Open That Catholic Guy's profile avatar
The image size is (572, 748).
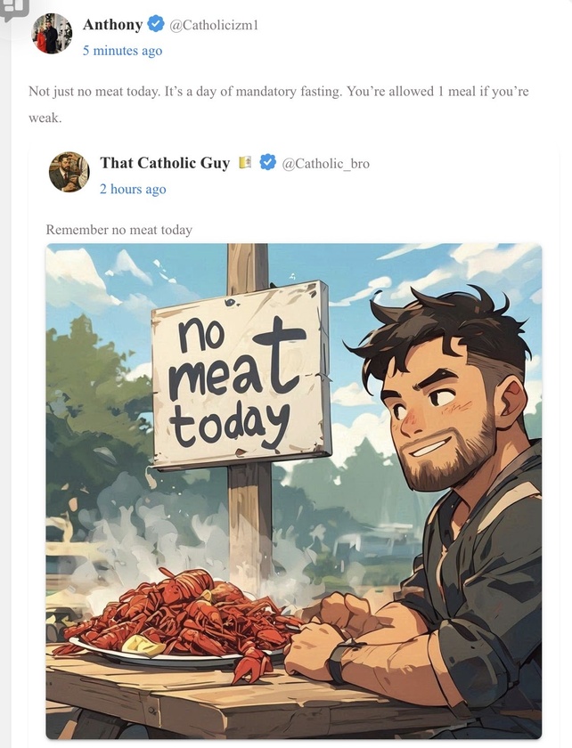point(69,172)
